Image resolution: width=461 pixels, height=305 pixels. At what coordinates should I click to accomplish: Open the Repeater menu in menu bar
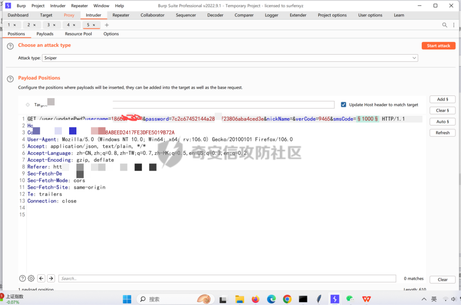coord(79,6)
